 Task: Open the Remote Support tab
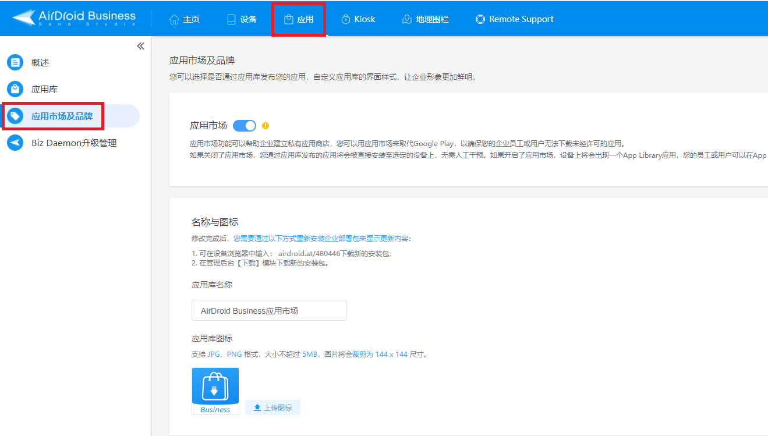[514, 19]
